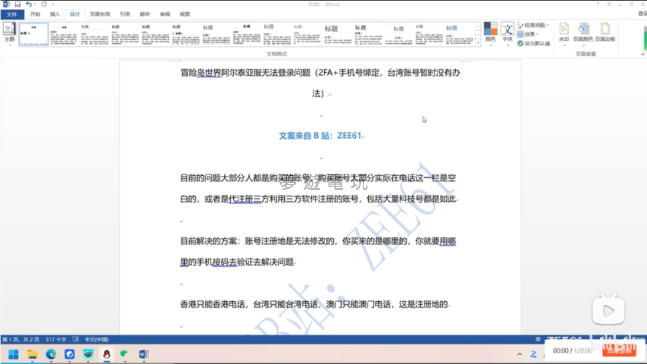Open customize quick access toolbar dropdown

point(53,5)
